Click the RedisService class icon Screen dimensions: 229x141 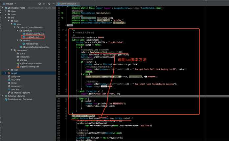(x=24, y=44)
